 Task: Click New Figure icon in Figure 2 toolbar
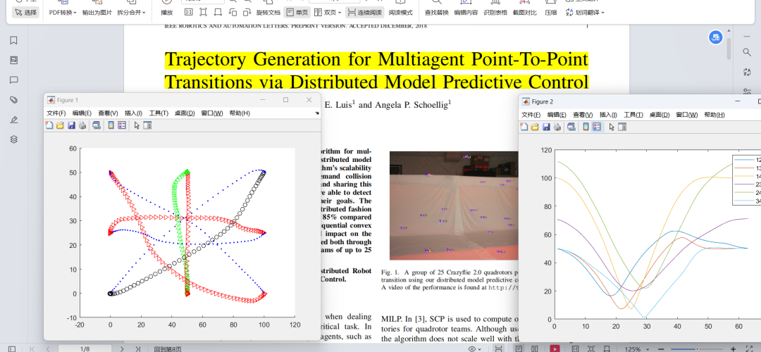point(524,127)
